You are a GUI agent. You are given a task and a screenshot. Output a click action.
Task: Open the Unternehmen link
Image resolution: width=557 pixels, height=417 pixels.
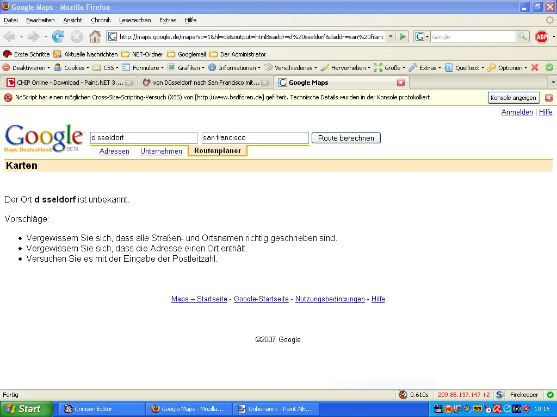coord(161,151)
